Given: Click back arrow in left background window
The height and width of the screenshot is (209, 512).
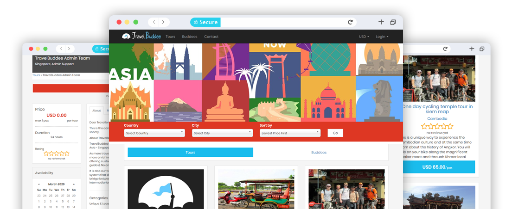Looking at the screenshot, I should click(x=61, y=49).
